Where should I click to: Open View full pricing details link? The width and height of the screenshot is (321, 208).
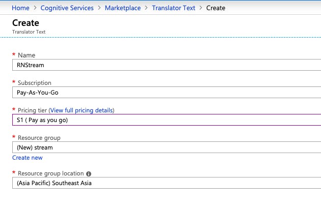82,110
